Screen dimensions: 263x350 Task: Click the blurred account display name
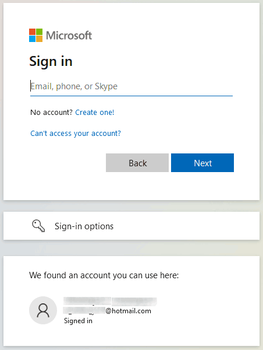point(110,302)
